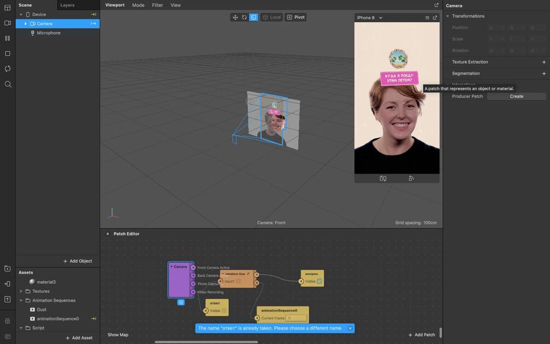Viewport: 550px width, 344px height.
Task: Toggle input1 checkbox on random liza patch
Action: pyautogui.click(x=238, y=281)
